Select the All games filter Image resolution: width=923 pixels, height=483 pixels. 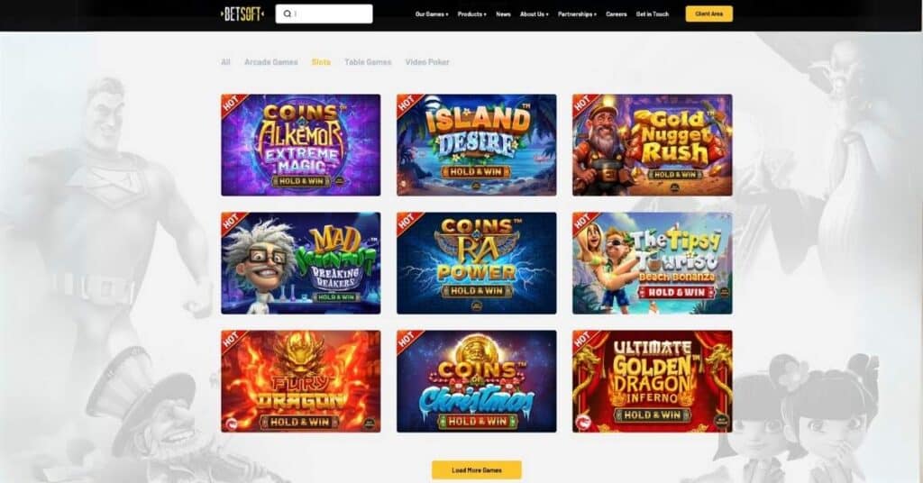coord(225,62)
